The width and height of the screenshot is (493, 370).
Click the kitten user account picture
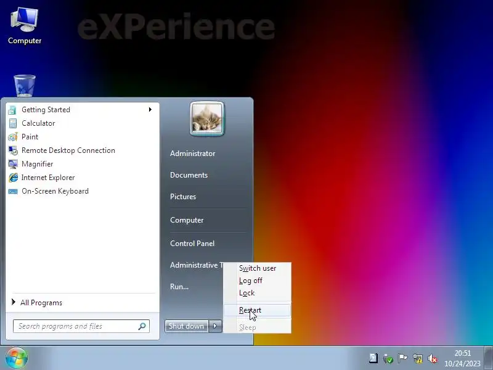[207, 118]
